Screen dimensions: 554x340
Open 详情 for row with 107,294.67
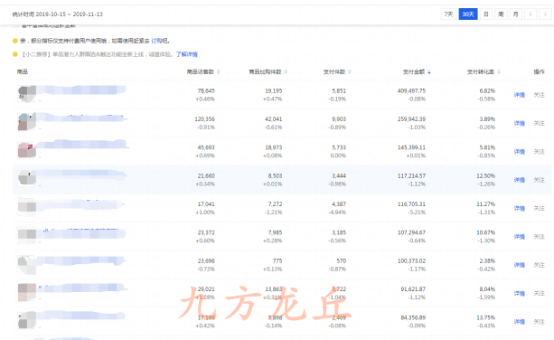(519, 236)
